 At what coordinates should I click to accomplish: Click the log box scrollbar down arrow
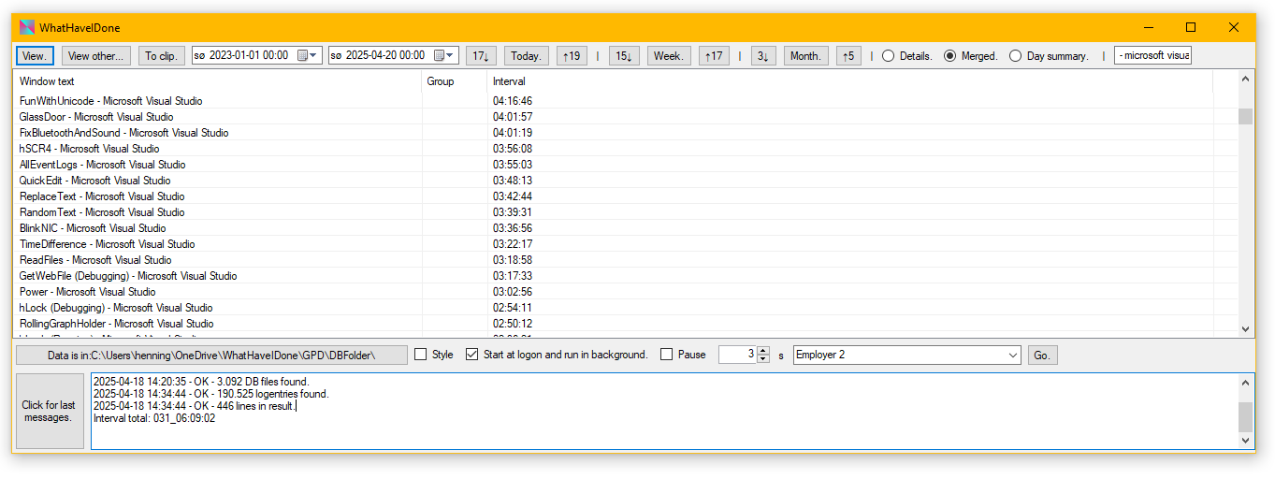click(x=1245, y=440)
